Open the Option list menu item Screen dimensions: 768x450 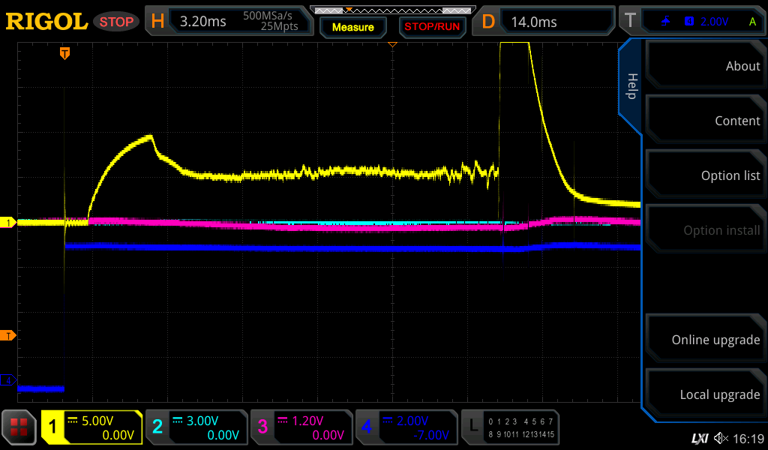tap(705, 175)
